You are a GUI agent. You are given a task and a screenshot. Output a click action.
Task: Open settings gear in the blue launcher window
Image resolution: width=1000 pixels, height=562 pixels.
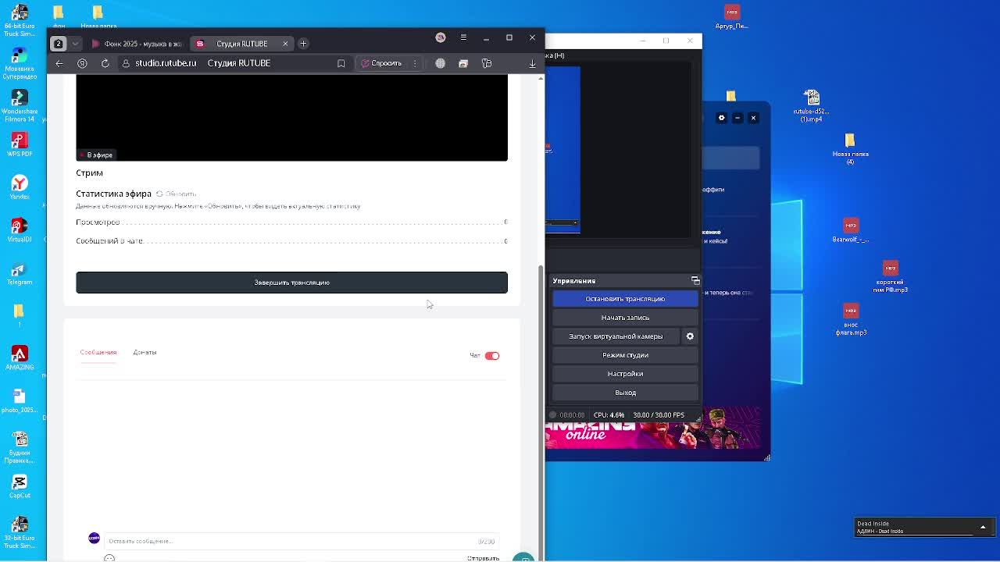coord(721,118)
